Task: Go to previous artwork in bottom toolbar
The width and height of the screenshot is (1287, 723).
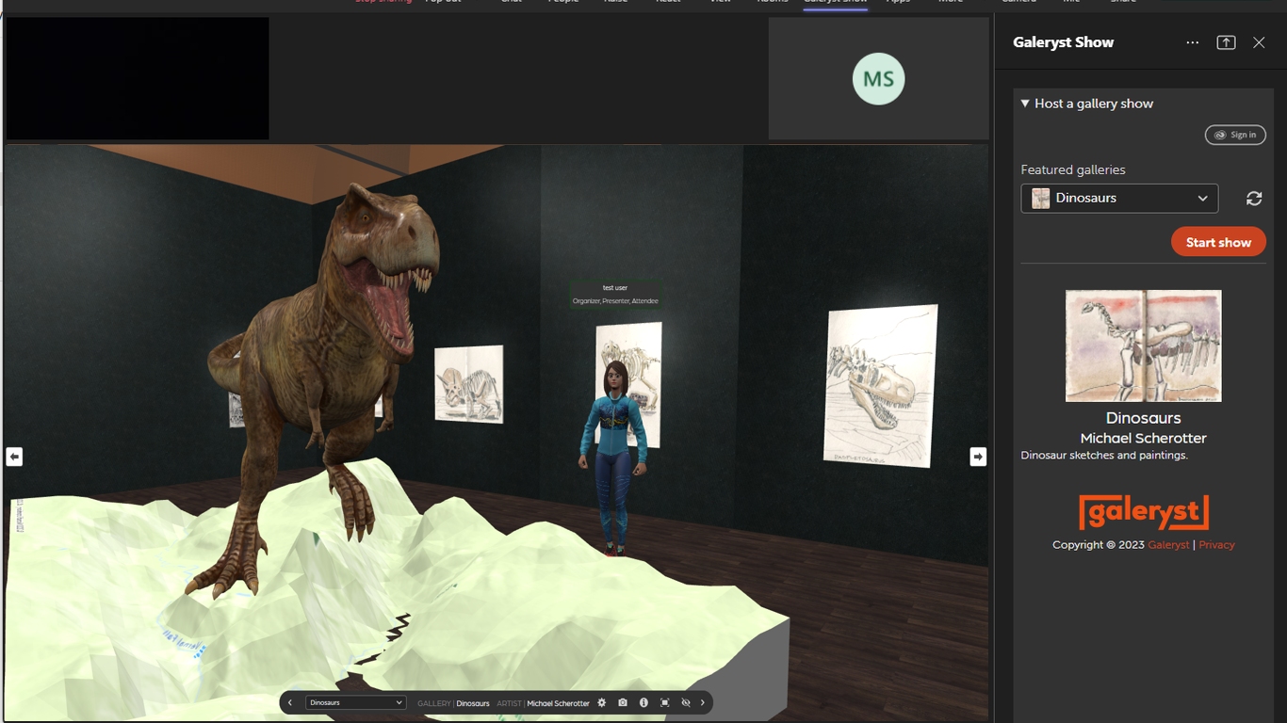Action: click(x=290, y=702)
